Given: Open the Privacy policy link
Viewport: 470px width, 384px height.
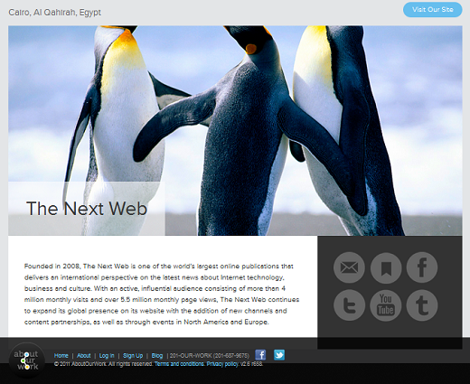Looking at the screenshot, I should [222, 364].
